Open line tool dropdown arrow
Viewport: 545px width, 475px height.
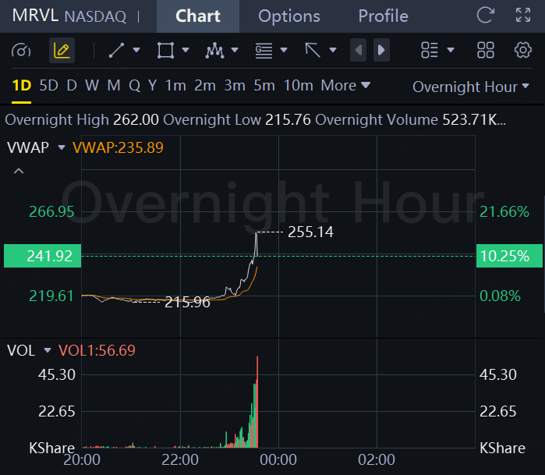[136, 50]
